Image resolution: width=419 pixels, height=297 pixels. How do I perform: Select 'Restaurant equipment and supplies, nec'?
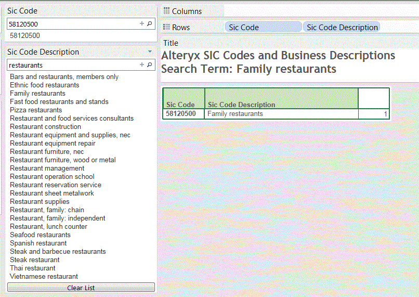(70, 135)
